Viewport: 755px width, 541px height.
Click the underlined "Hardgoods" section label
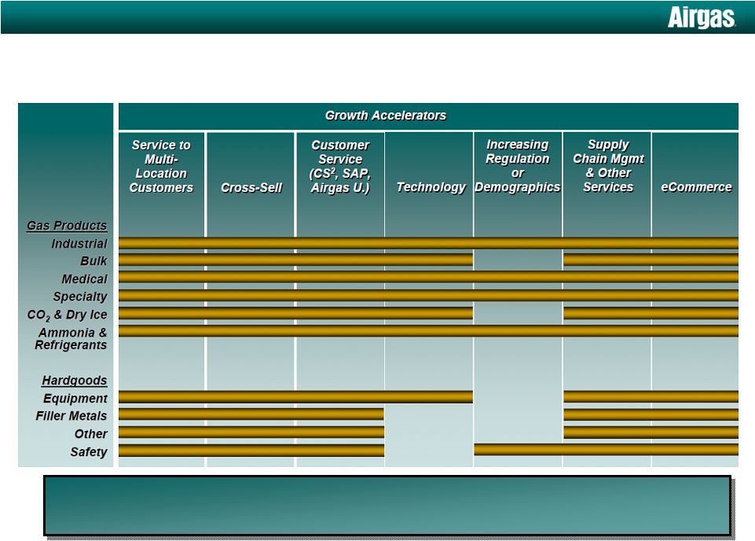(74, 381)
